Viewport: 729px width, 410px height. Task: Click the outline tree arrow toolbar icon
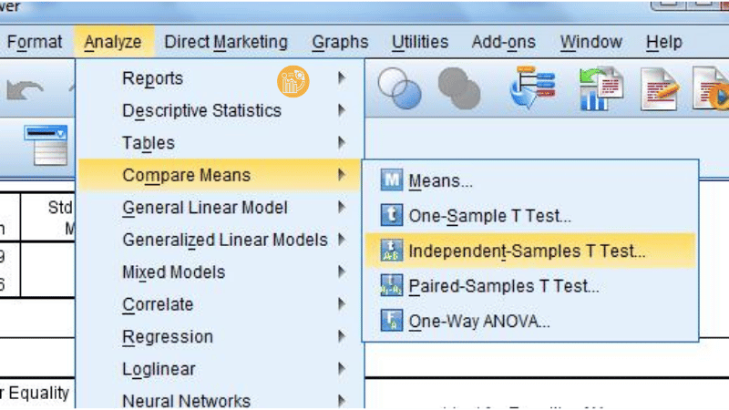532,87
